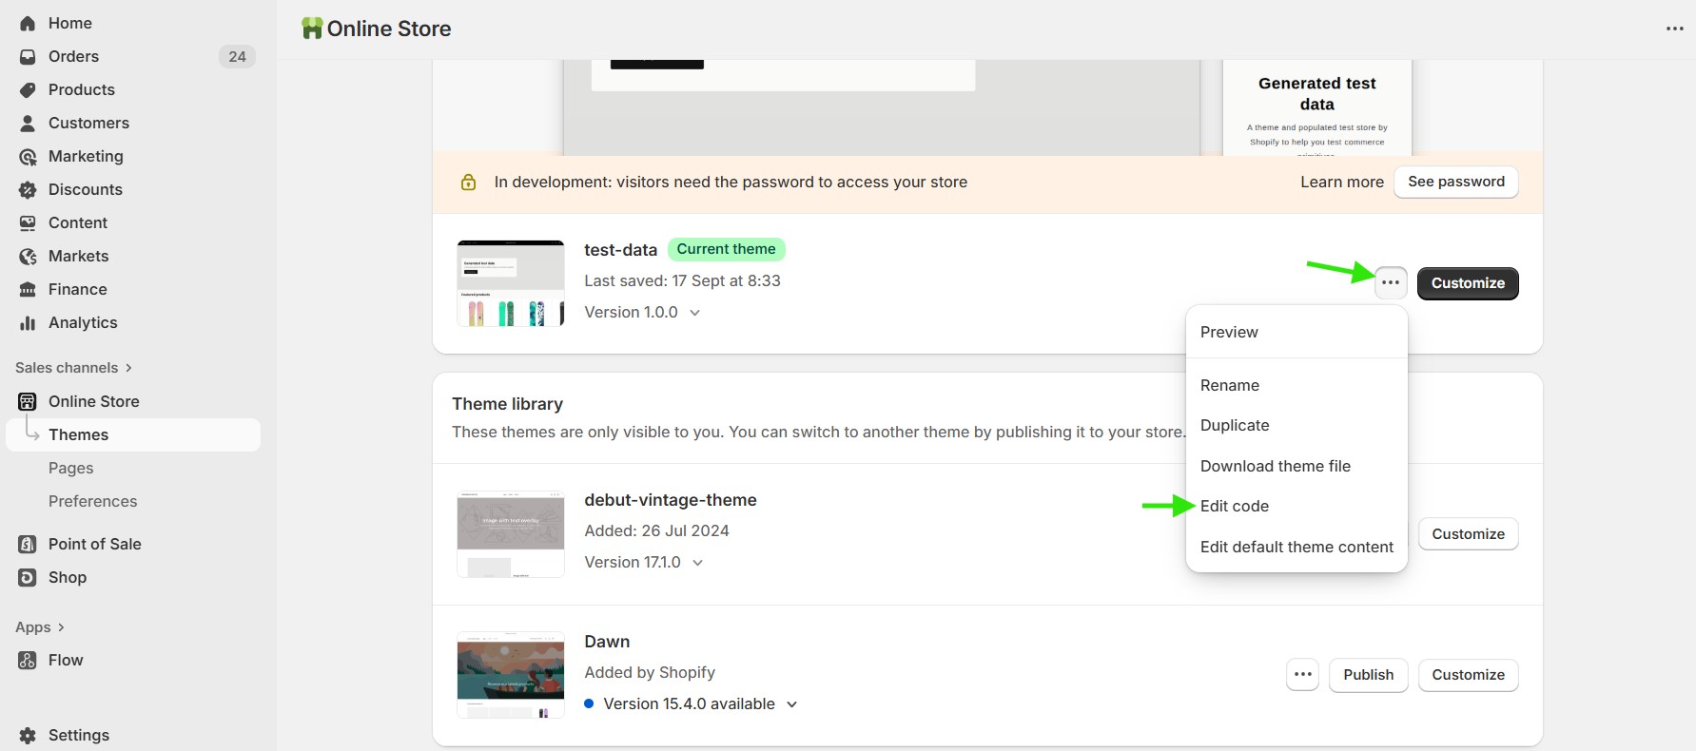Expand the Apps section
The width and height of the screenshot is (1696, 751).
[40, 627]
